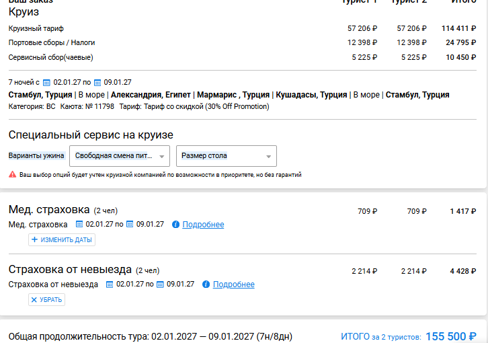Open calendar icon for medical insurance start date
Image resolution: width=488 pixels, height=343 pixels.
[79, 224]
